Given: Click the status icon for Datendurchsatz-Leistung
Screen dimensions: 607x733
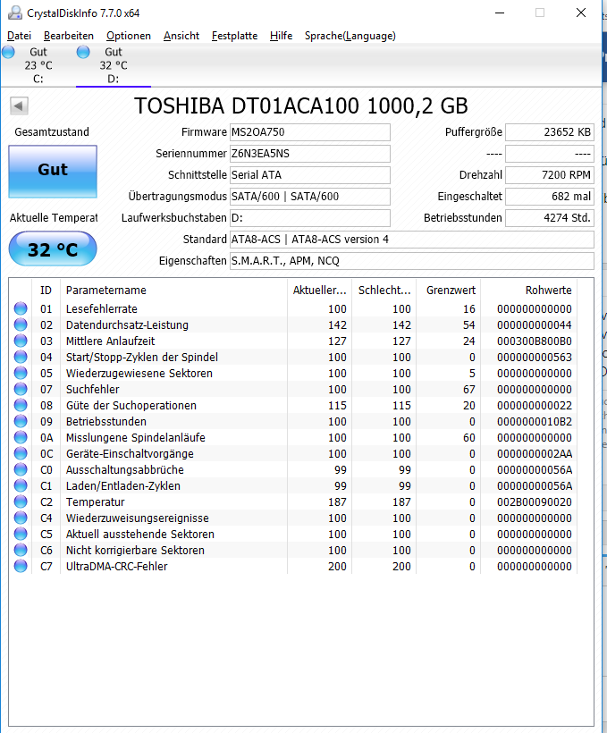Looking at the screenshot, I should tap(21, 324).
